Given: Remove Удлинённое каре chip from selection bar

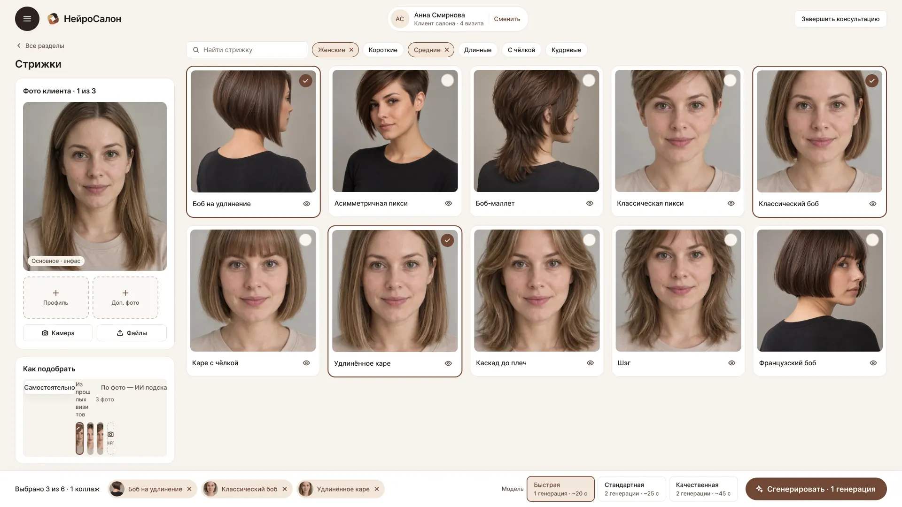Looking at the screenshot, I should point(377,489).
